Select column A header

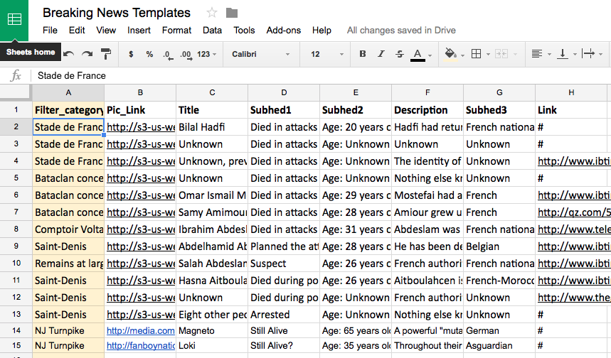click(68, 92)
